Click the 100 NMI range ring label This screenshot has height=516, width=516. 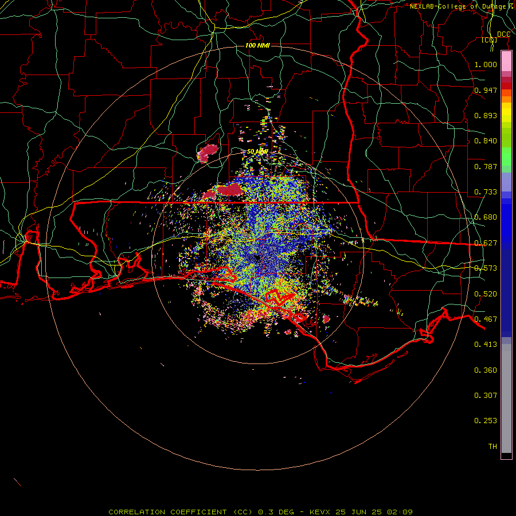[257, 45]
